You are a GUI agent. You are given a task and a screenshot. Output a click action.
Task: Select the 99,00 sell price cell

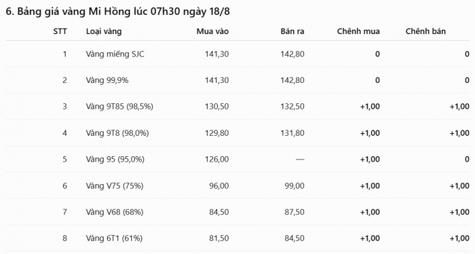pos(294,186)
